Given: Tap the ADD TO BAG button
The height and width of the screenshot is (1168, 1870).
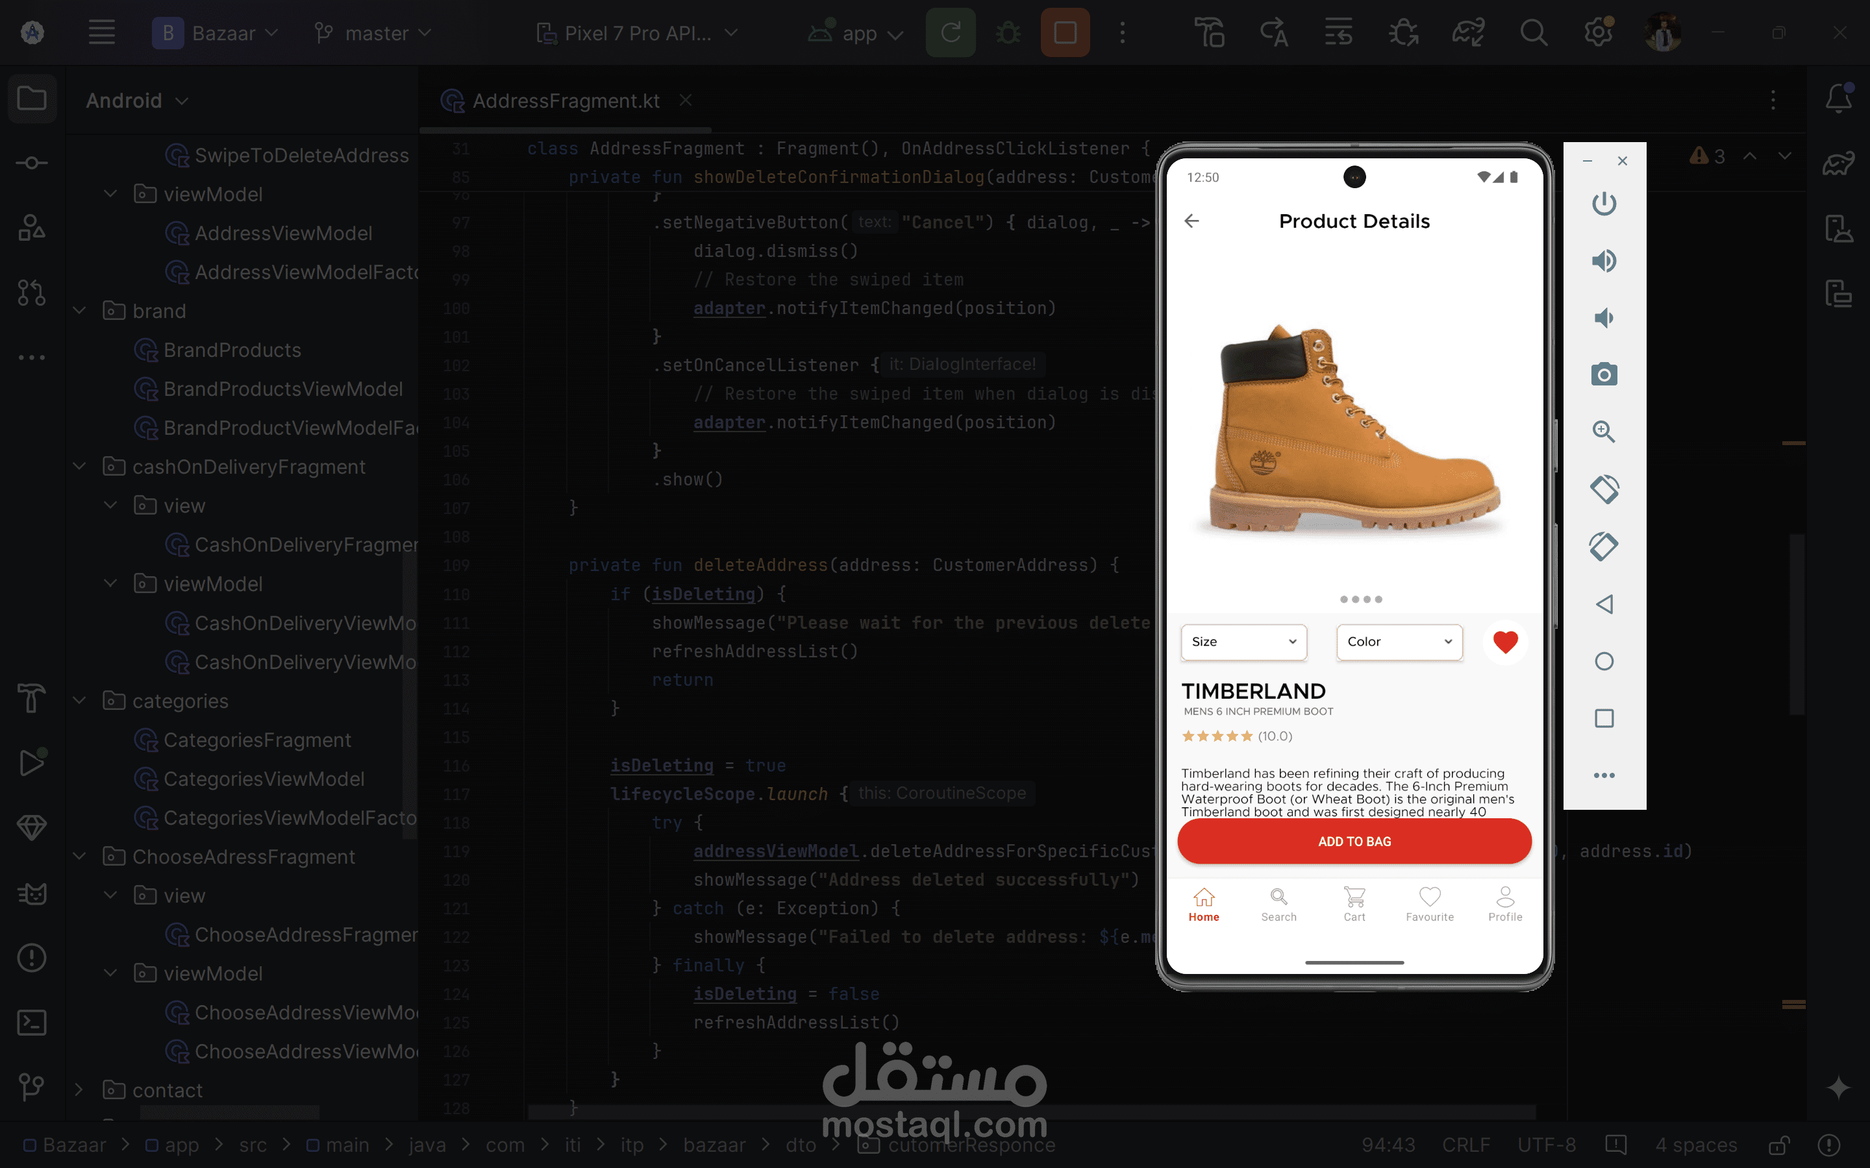Looking at the screenshot, I should (1354, 841).
